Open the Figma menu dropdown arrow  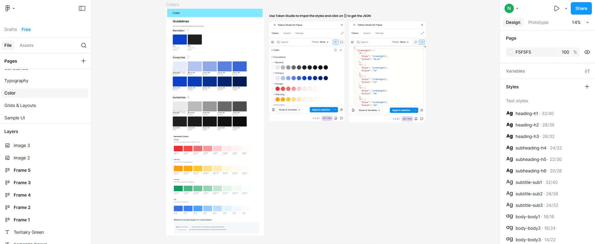[14, 8]
